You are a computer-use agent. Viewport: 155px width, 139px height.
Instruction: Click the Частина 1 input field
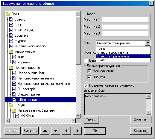[125, 19]
